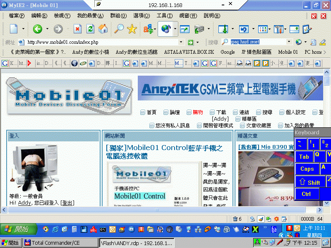The height and width of the screenshot is (248, 331).
Task: Click the remote 開始 Start button
Action: tap(18, 229)
